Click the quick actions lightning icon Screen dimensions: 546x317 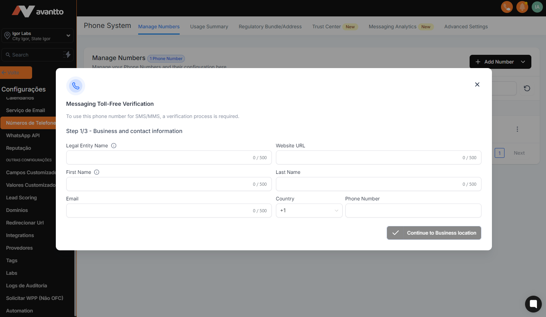pos(67,54)
